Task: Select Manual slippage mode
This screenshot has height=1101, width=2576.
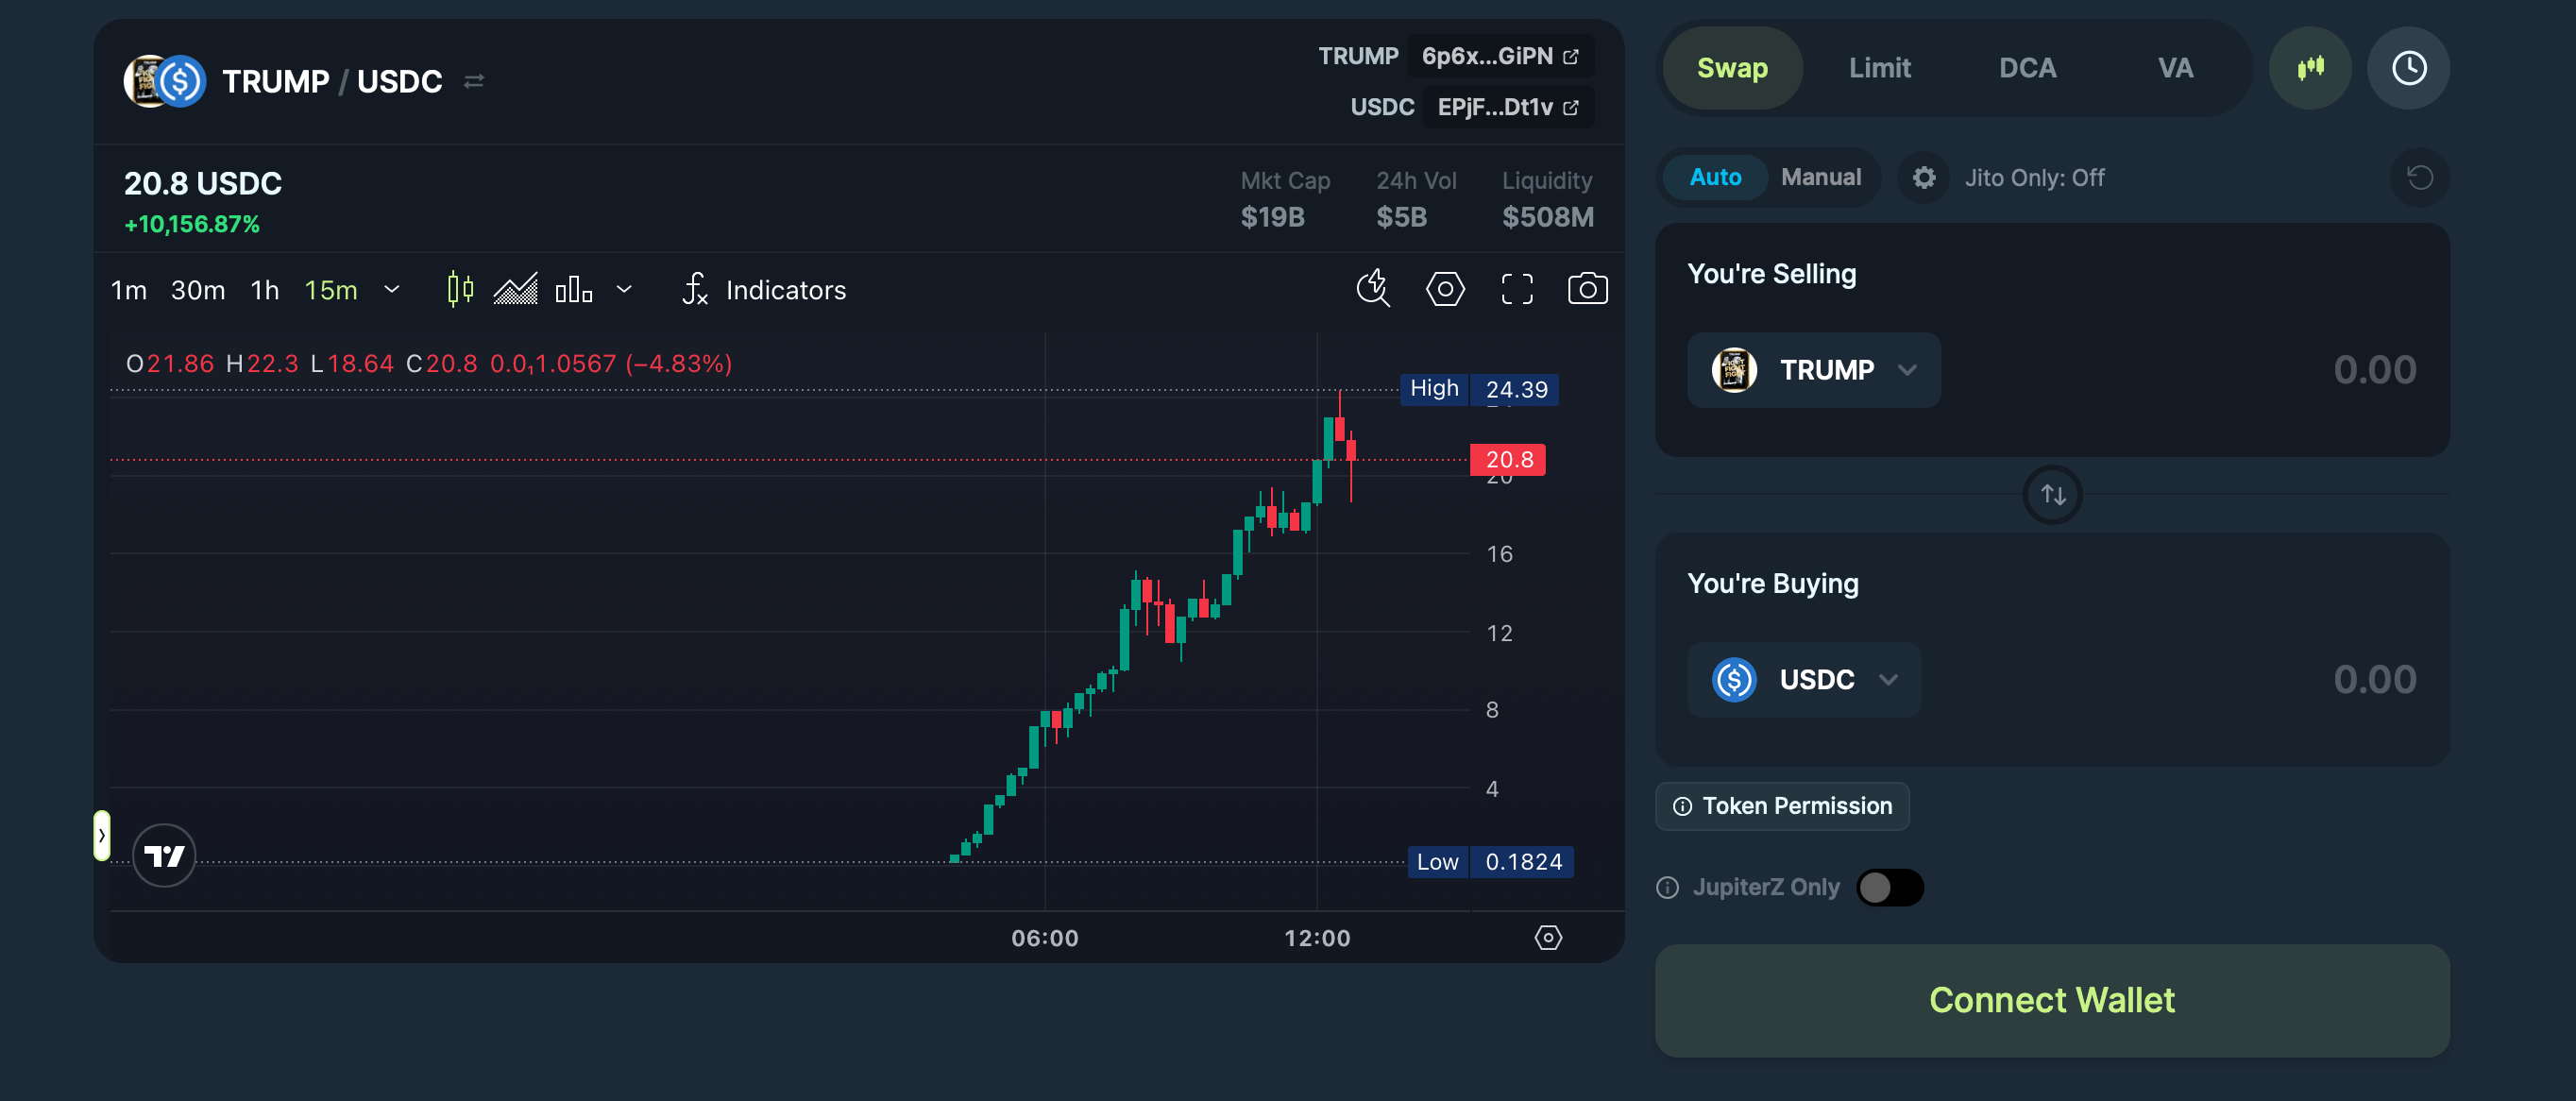Action: click(1821, 177)
